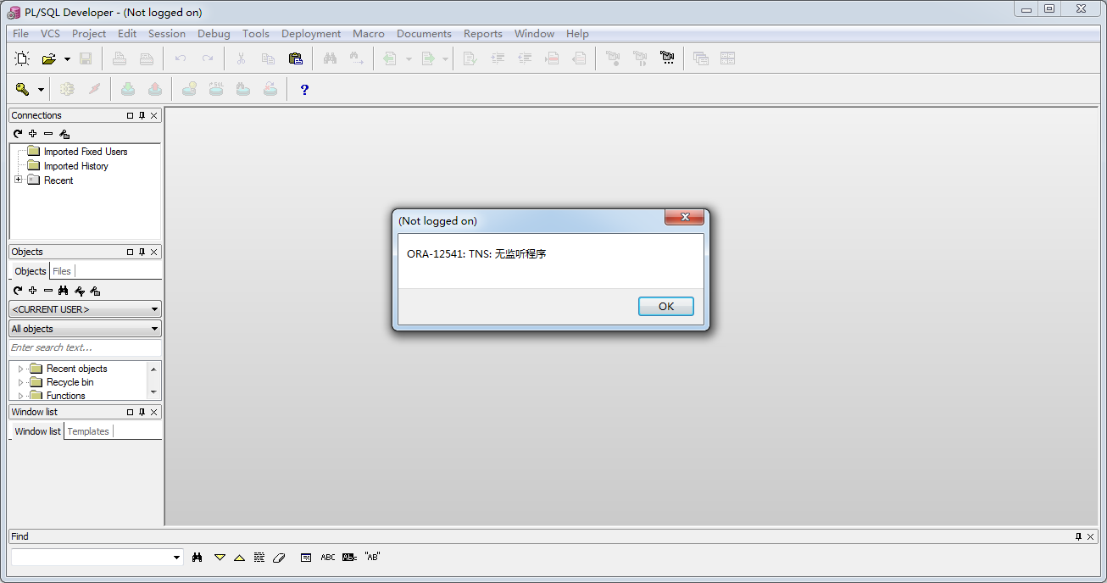Refresh the Connections panel list

[18, 134]
